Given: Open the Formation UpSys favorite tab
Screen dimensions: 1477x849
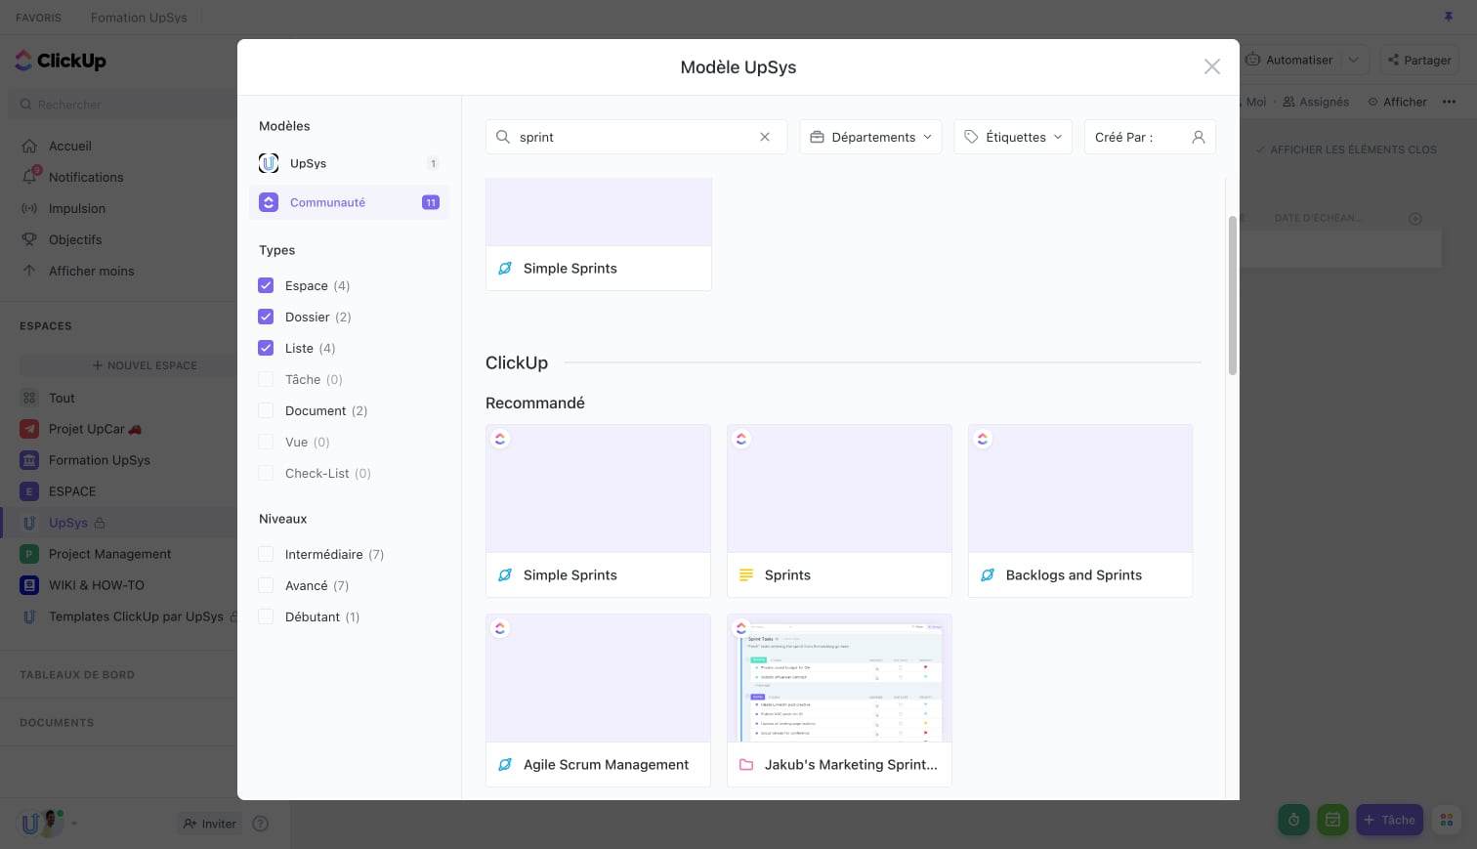Looking at the screenshot, I should pos(139,18).
